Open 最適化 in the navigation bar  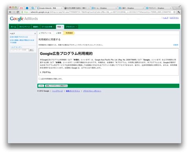pyautogui.click(x=36, y=27)
